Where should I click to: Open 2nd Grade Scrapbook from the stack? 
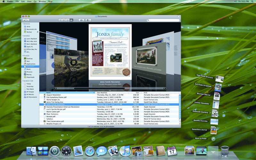pos(218,87)
